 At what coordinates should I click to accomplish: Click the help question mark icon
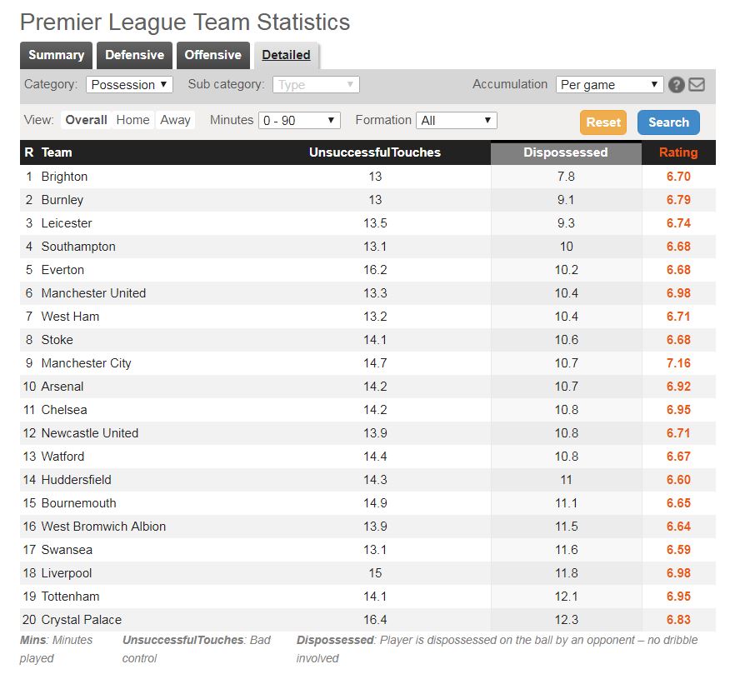[676, 85]
